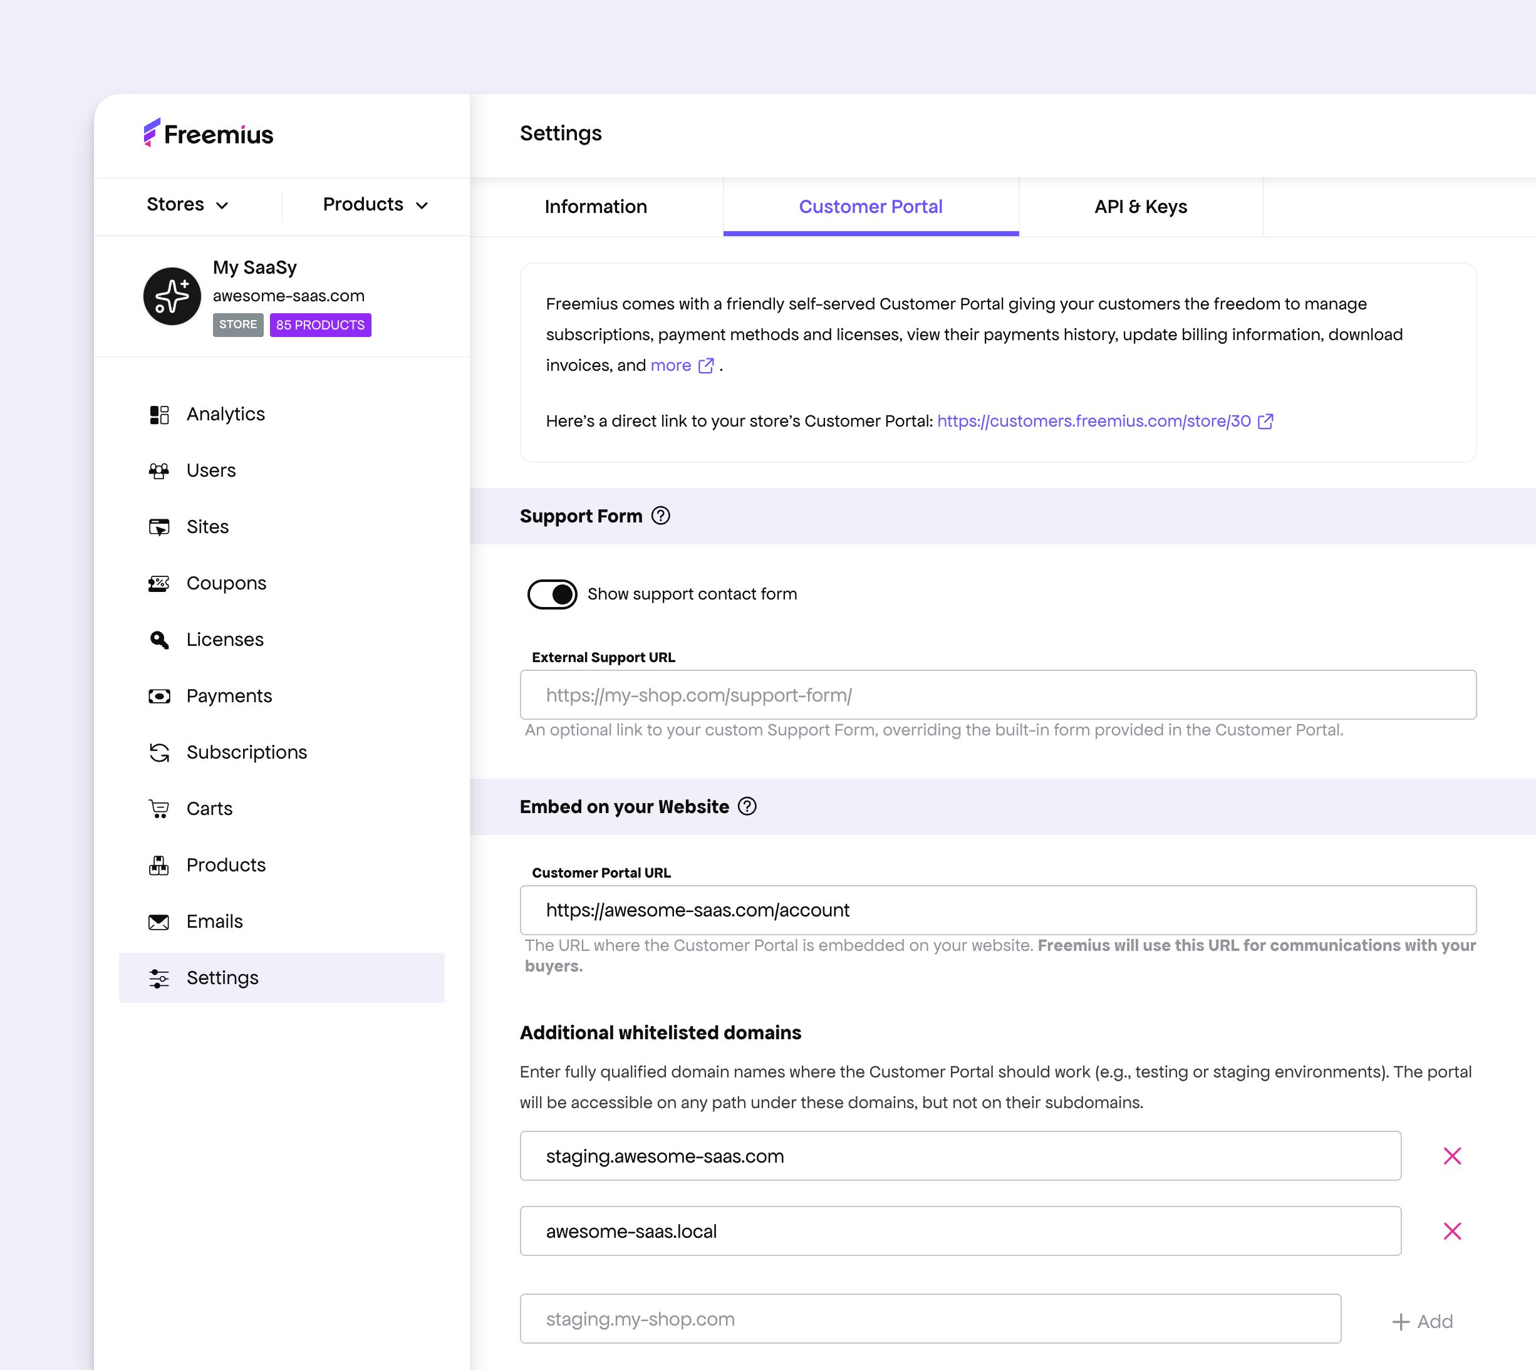The image size is (1536, 1370).
Task: Click the Carts shopping cart icon
Action: [x=158, y=809]
